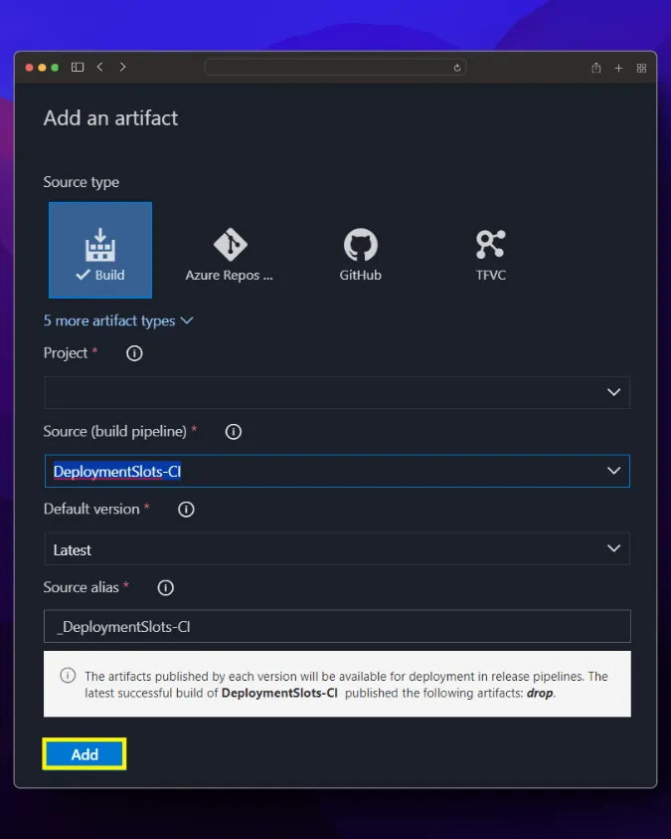Screen dimensions: 671x839
Task: Toggle the browser sidebar
Action: pyautogui.click(x=78, y=67)
